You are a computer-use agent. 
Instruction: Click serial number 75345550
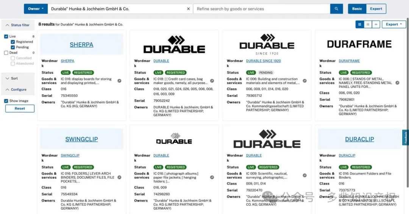(69, 95)
